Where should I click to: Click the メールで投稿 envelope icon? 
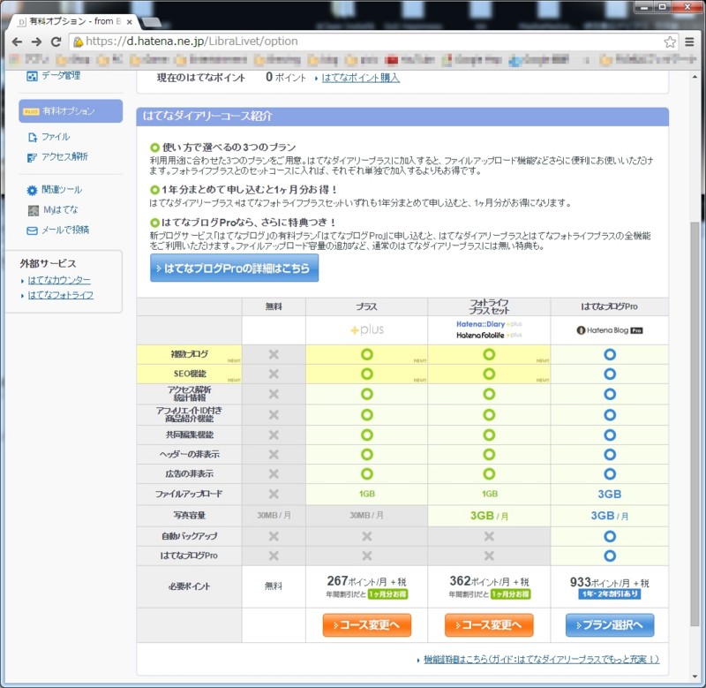point(32,231)
